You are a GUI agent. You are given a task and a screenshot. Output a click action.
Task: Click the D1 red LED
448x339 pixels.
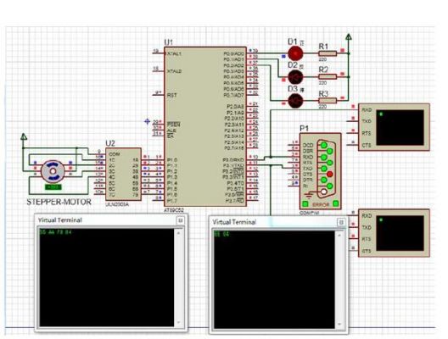(x=295, y=53)
